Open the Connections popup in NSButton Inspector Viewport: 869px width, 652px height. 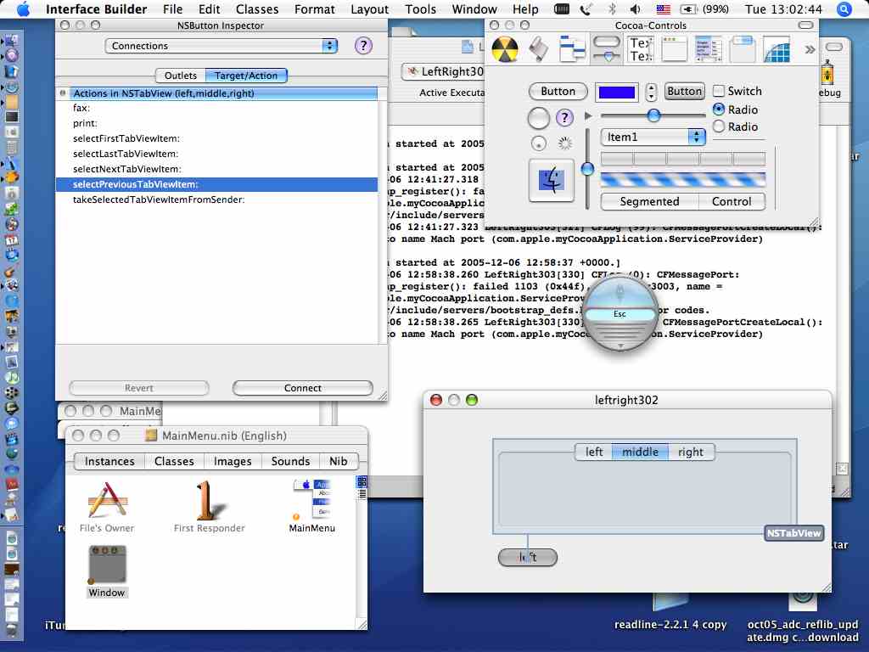click(221, 46)
